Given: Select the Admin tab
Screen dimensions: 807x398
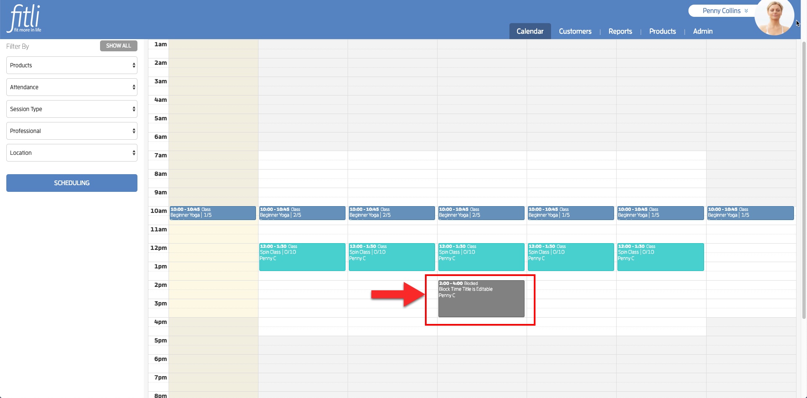Looking at the screenshot, I should (703, 31).
